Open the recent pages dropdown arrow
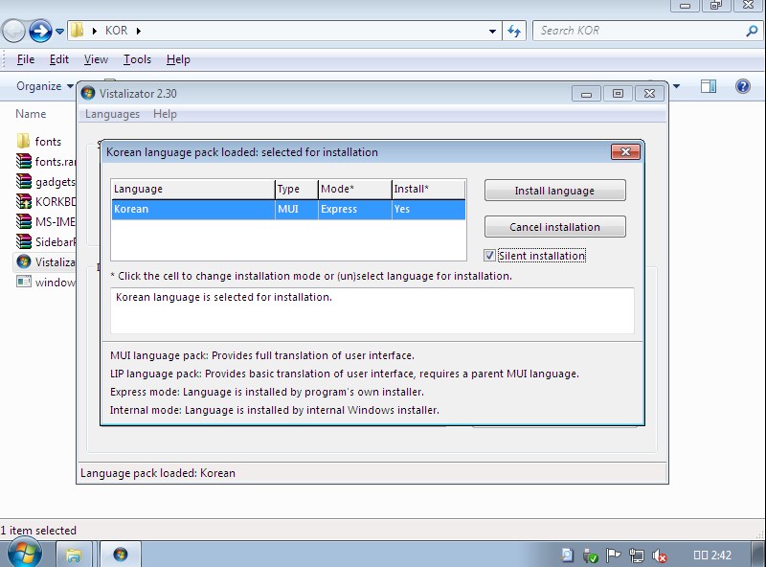The image size is (766, 567). pos(59,32)
